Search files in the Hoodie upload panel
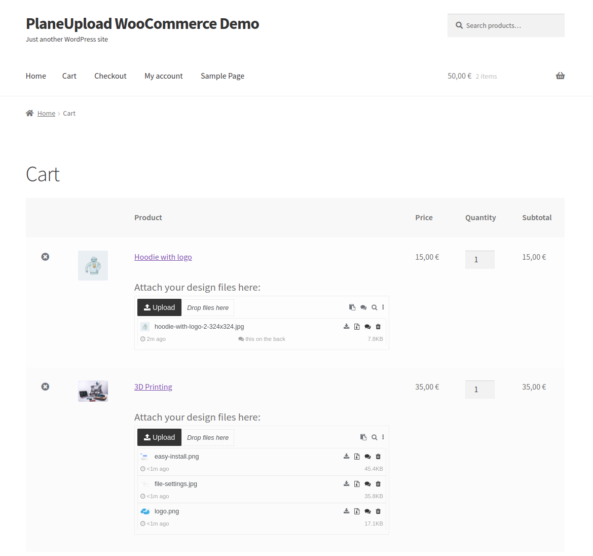This screenshot has height=556, width=593. [374, 307]
